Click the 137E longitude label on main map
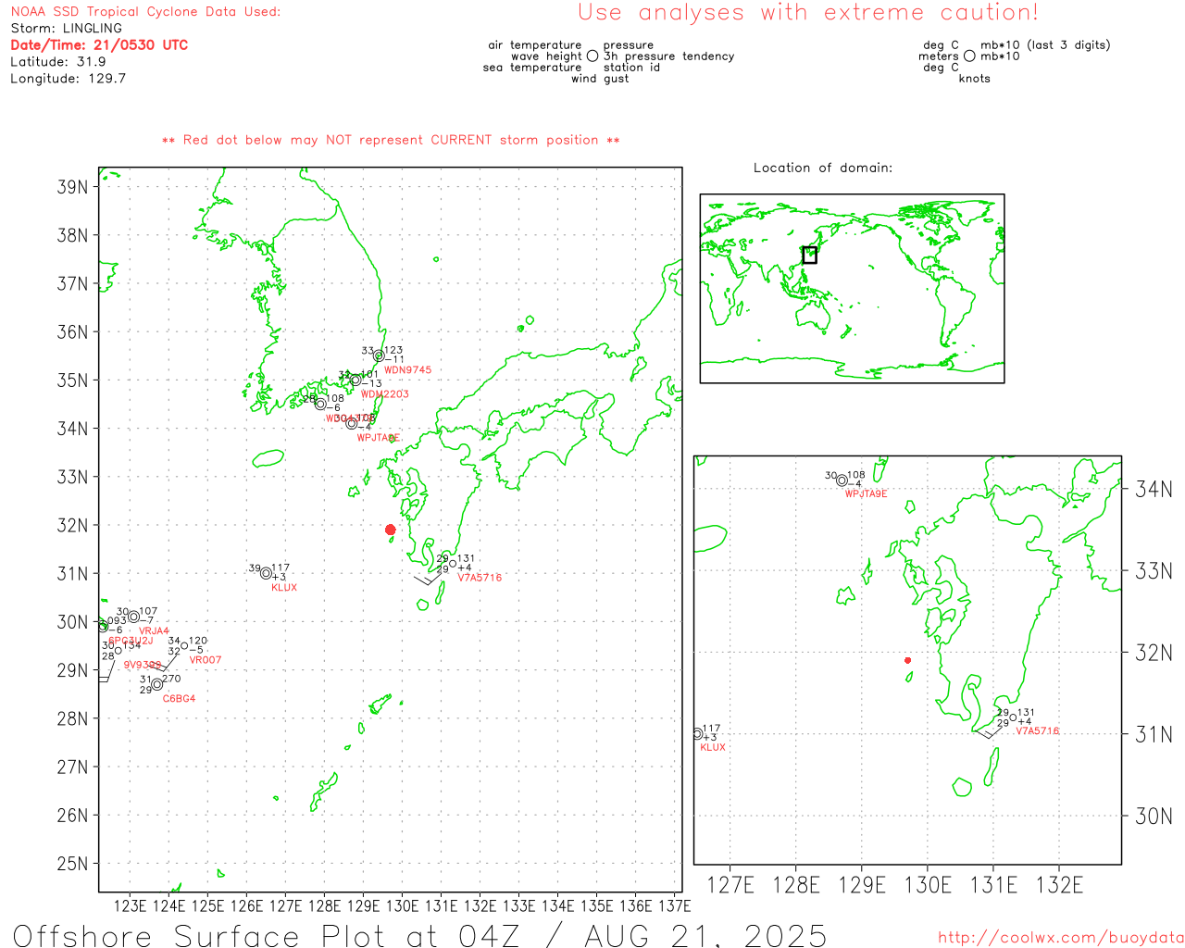 point(674,905)
